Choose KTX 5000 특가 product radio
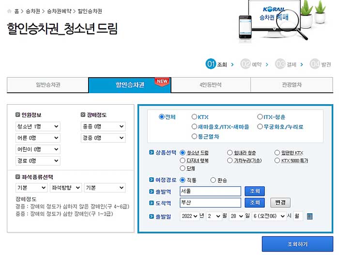The image size is (339, 255). tap(277, 160)
